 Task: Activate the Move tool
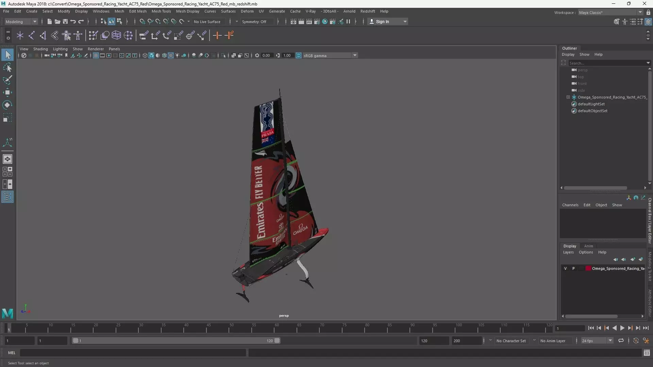point(7,92)
